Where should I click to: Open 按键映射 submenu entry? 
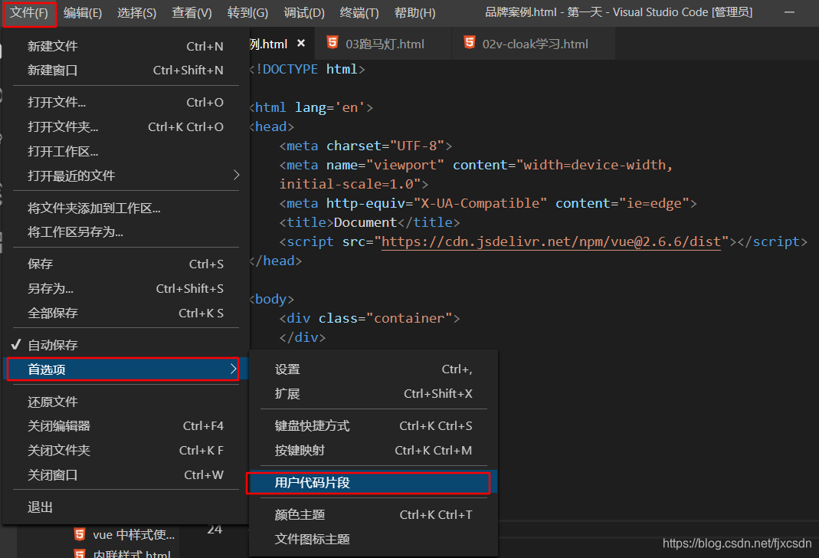pyautogui.click(x=373, y=451)
